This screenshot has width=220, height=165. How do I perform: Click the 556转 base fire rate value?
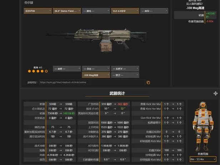coord(52,104)
